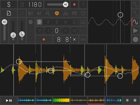Select the 16 slice division option

pos(66,22)
